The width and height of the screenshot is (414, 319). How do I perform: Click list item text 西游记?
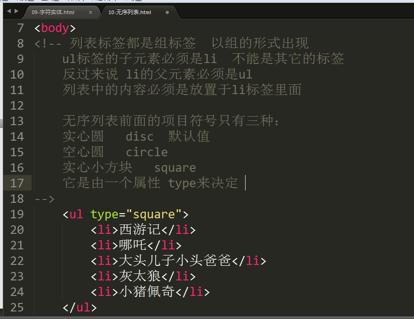point(140,230)
